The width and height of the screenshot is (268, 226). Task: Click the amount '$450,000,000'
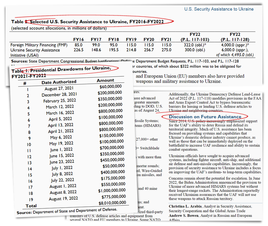[112, 160]
